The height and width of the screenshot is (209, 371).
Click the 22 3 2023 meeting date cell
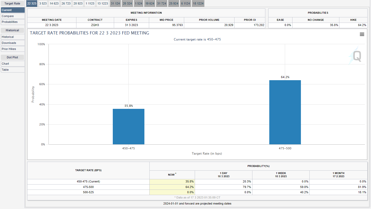pyautogui.click(x=52, y=25)
